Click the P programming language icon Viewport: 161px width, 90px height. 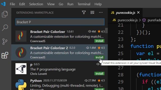click(x=21, y=69)
